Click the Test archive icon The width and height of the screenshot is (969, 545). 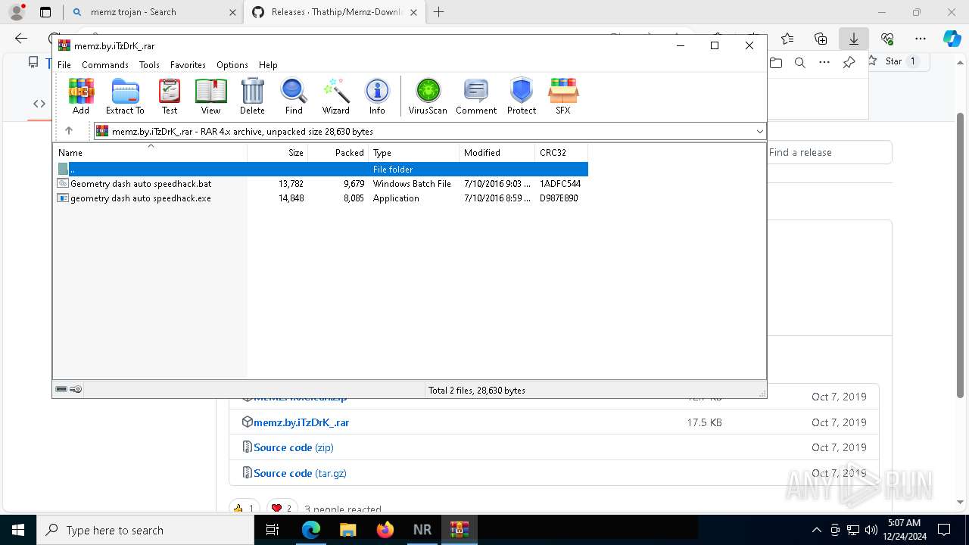point(170,96)
